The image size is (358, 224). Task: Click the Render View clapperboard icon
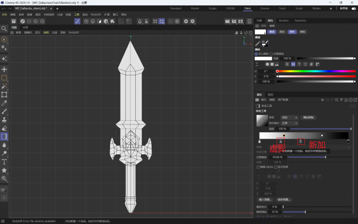(x=227, y=21)
